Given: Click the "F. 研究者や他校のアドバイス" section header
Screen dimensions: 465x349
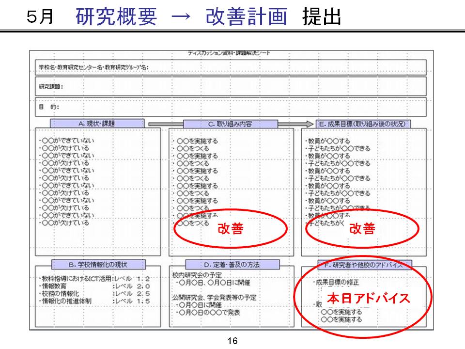Looking at the screenshot, I should (x=364, y=265).
